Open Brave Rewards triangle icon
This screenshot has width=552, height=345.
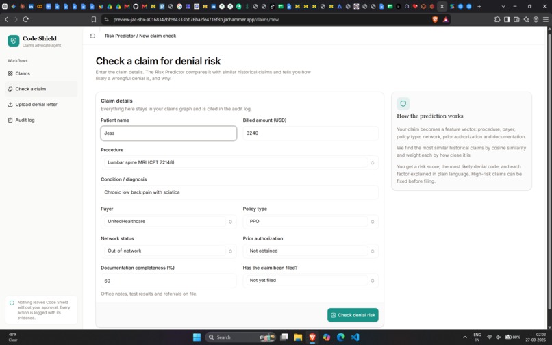click(x=446, y=19)
